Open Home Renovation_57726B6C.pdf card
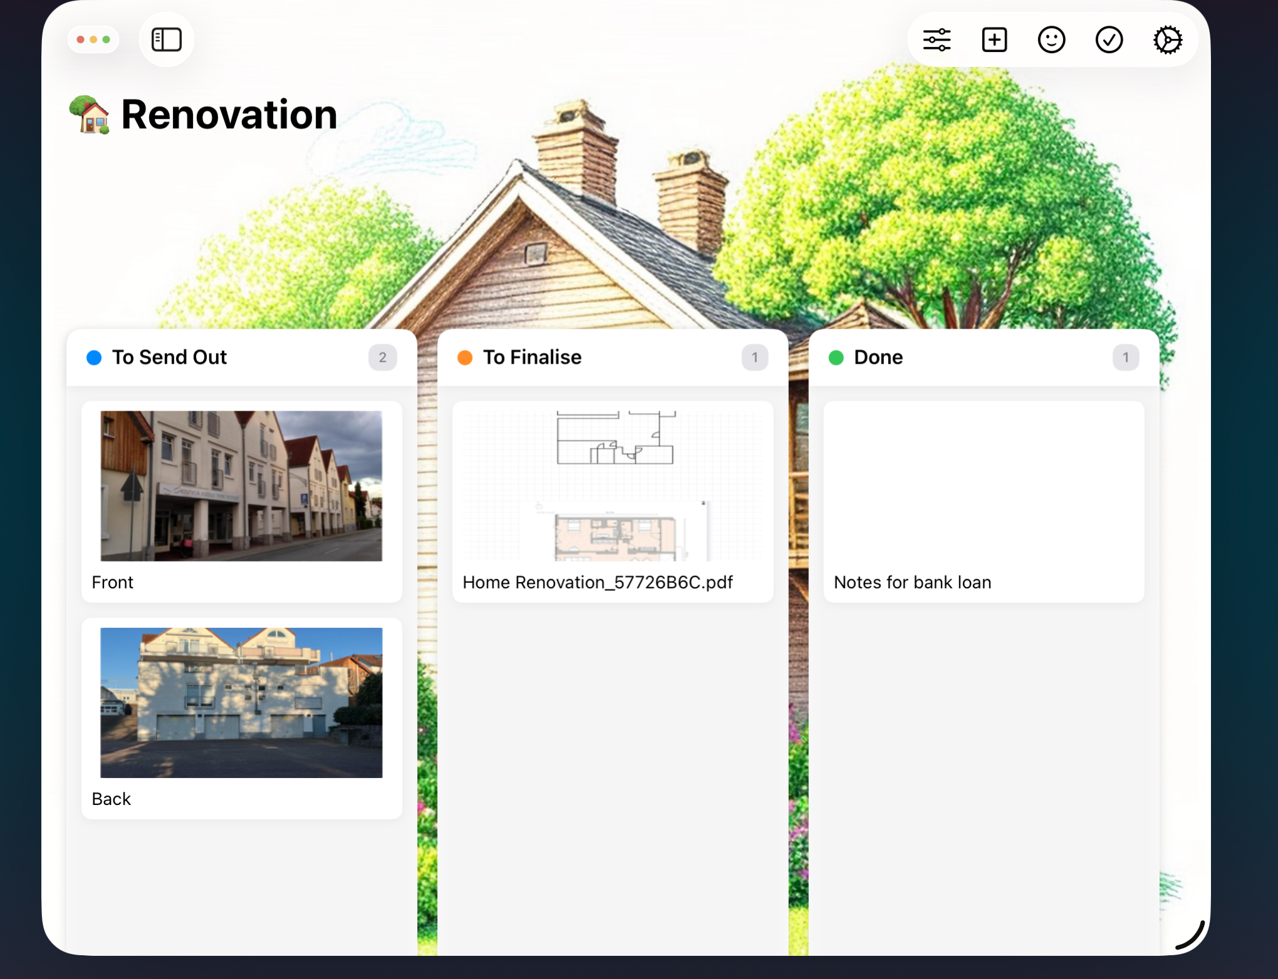The width and height of the screenshot is (1278, 979). [612, 501]
